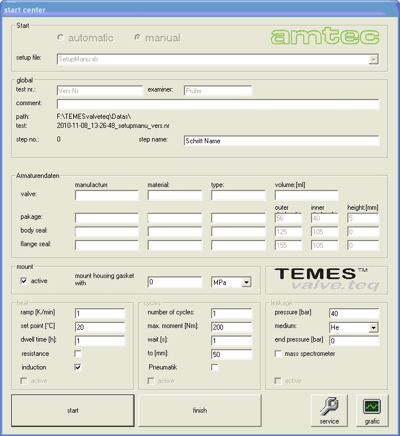Click the valve volume field
The image size is (400, 436).
click(x=306, y=195)
